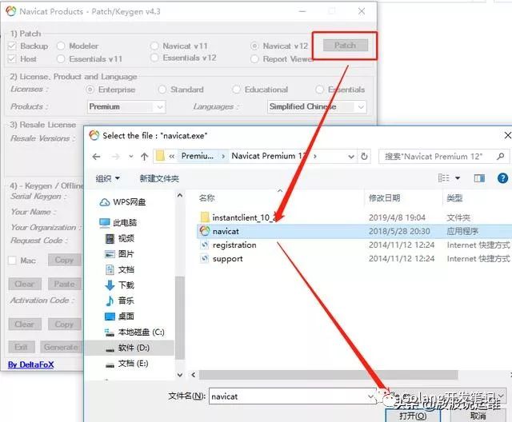Click Navicat Premium 12 breadcrumb segment
512x422 pixels.
tap(269, 156)
